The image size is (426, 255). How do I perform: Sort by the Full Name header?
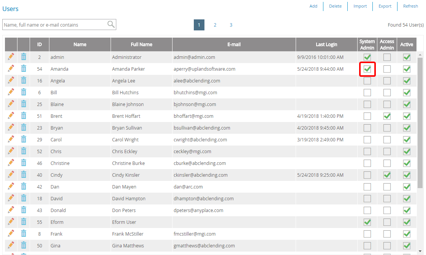pos(141,44)
